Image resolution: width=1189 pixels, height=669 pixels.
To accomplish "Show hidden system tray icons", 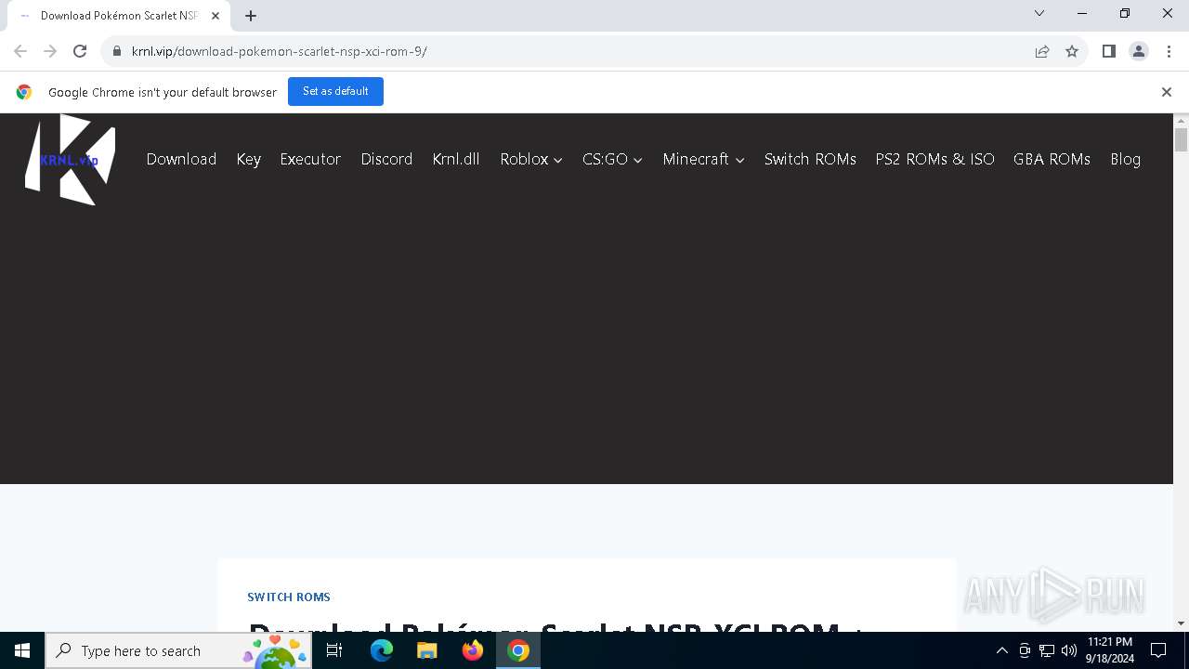I will click(1001, 650).
